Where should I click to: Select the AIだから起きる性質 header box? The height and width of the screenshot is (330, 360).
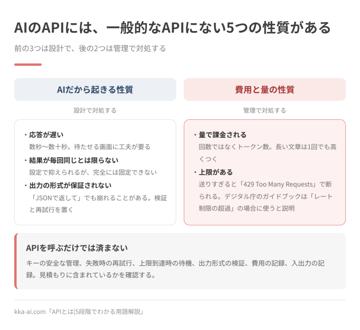pos(95,90)
